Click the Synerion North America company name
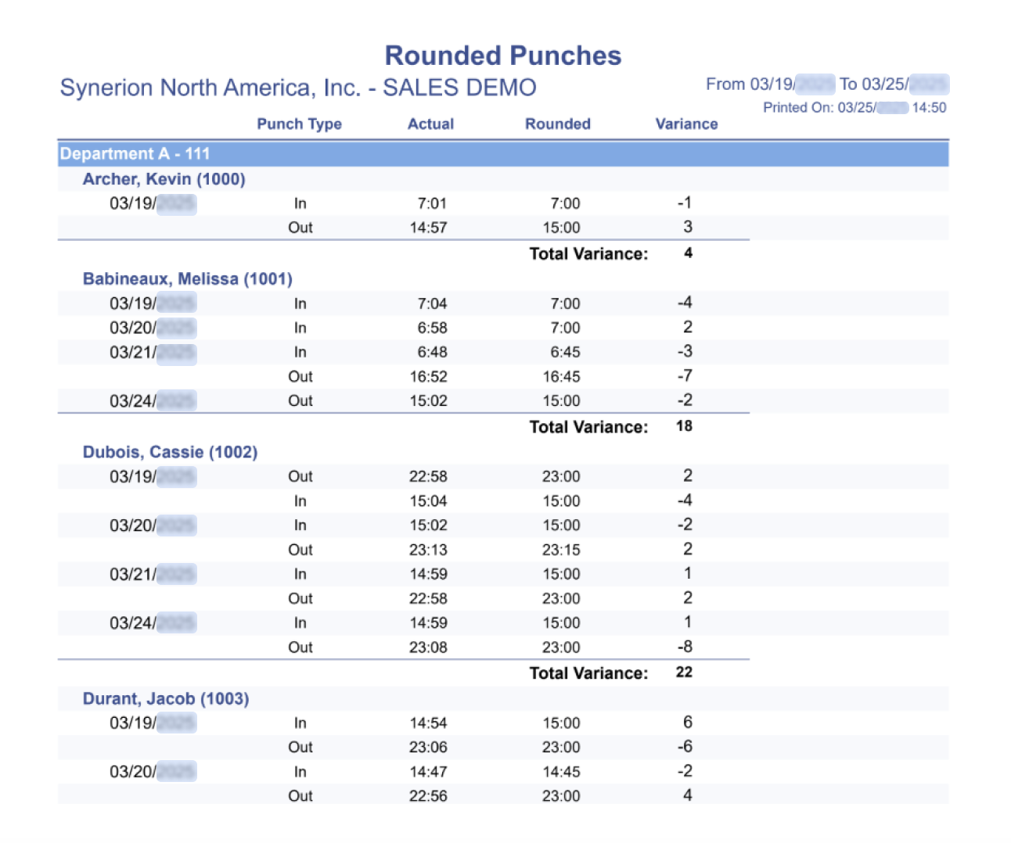This screenshot has height=843, width=1011. click(x=298, y=88)
